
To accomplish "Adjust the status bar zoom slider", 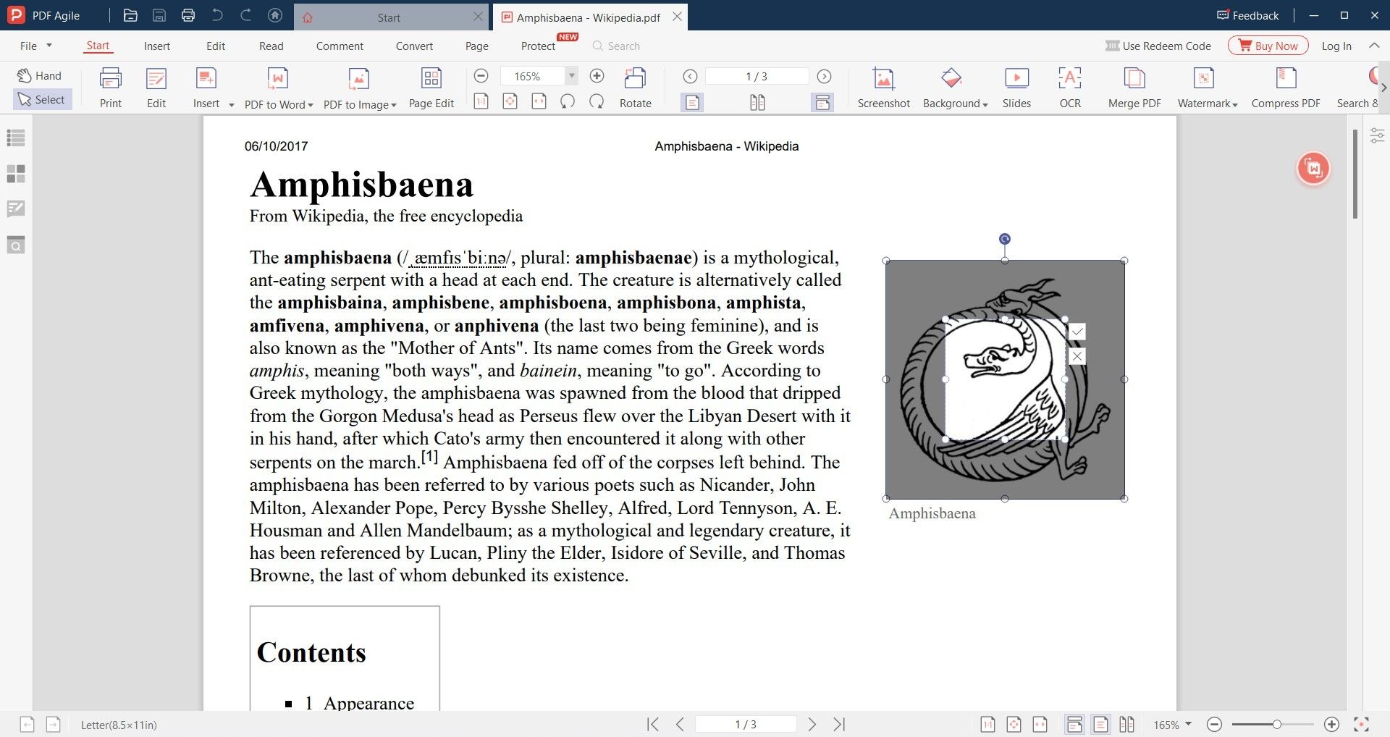I will pos(1277,724).
